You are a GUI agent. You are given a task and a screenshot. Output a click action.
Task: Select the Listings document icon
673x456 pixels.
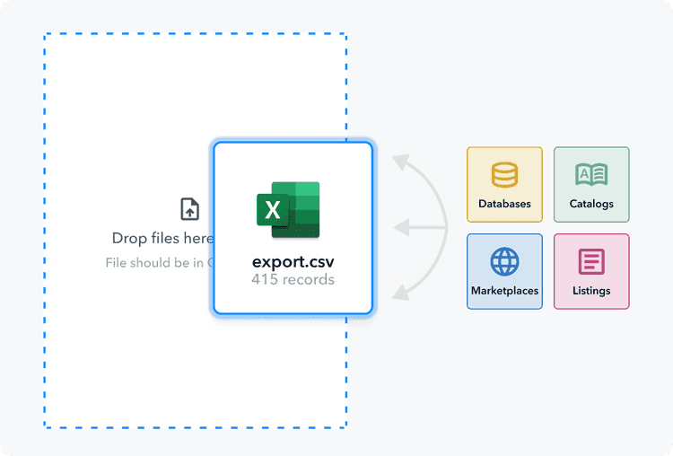pos(591,261)
